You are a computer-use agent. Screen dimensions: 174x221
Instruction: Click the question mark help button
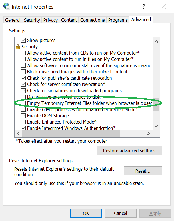tap(144, 7)
